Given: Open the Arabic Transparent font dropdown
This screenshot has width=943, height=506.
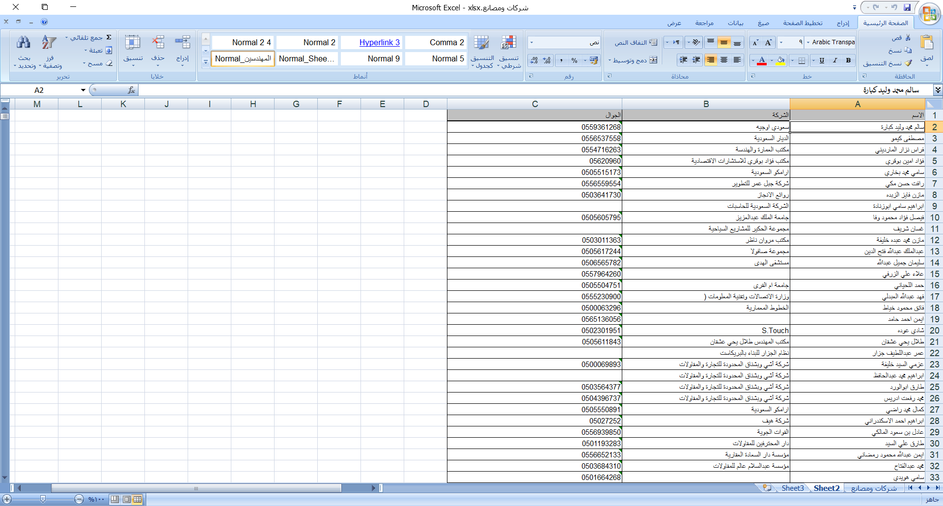Looking at the screenshot, I should pos(808,43).
